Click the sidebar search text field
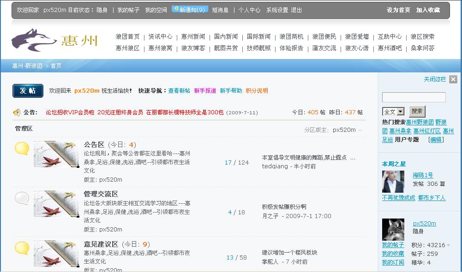This screenshot has height=272, width=462. click(414, 97)
